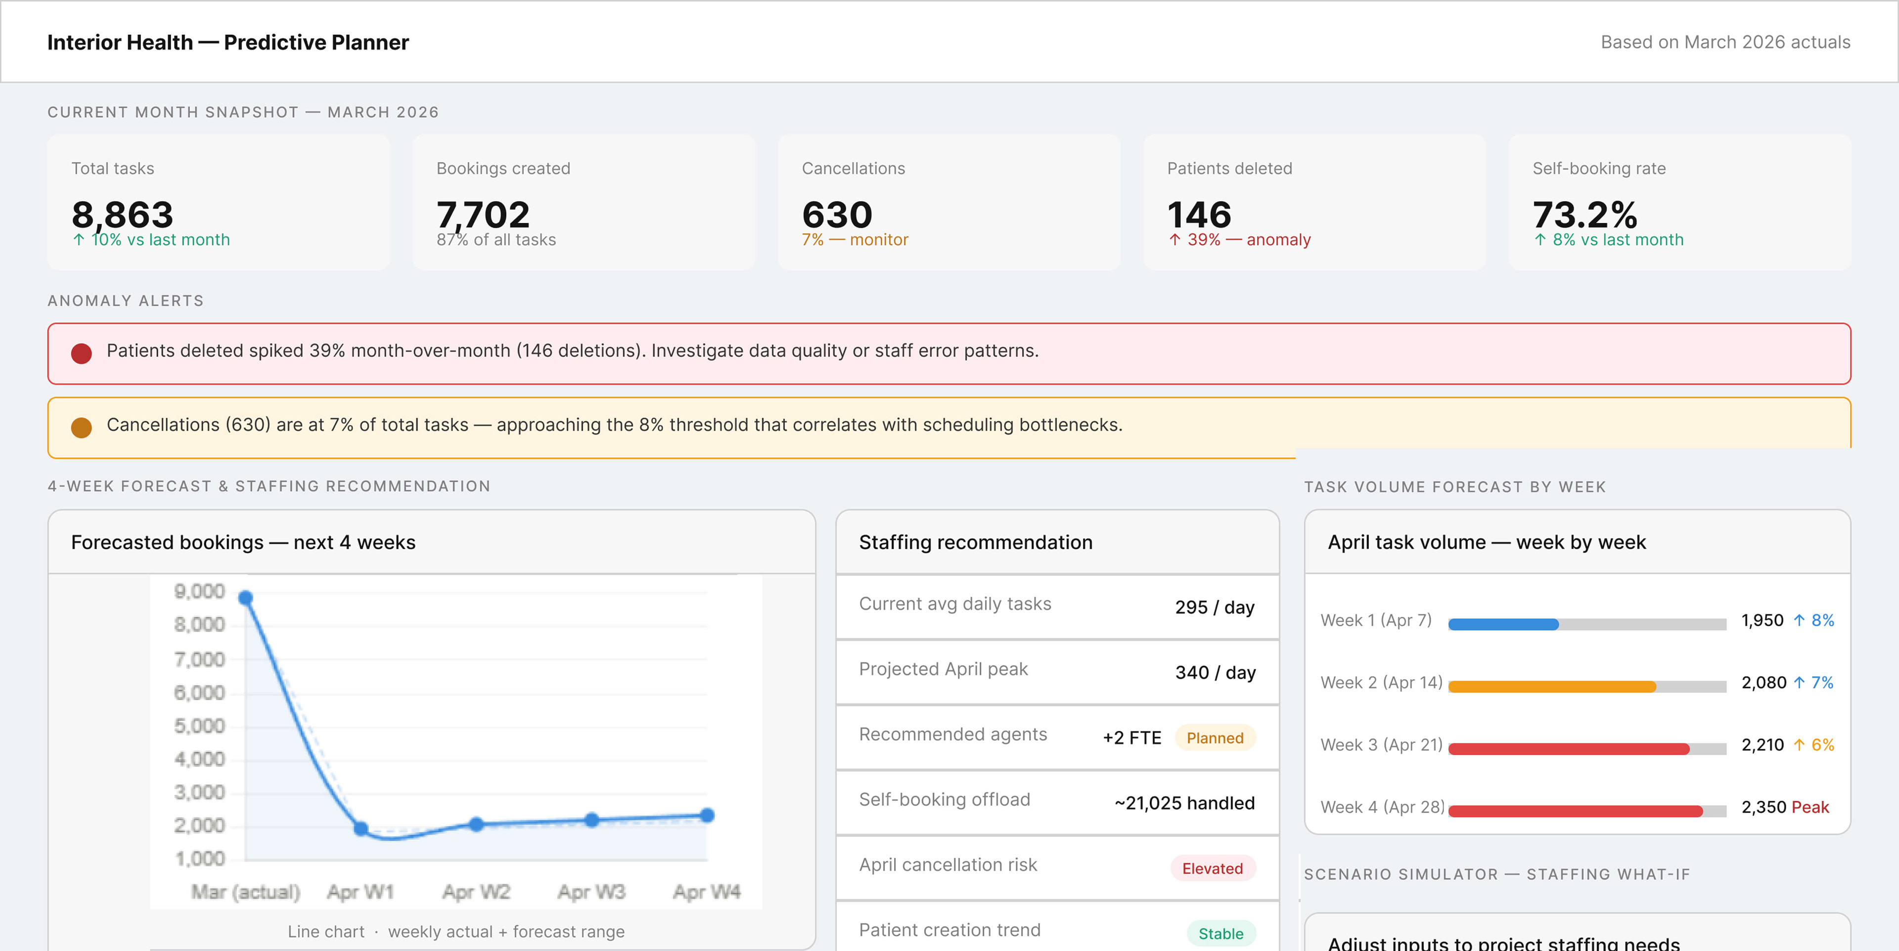Click the Planned badge for recommended agents

[x=1215, y=738]
